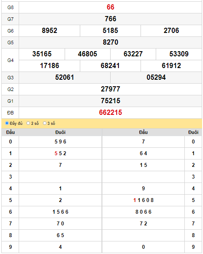Select the "Đầy đủ" radio button
The image size is (203, 254).
7,123
